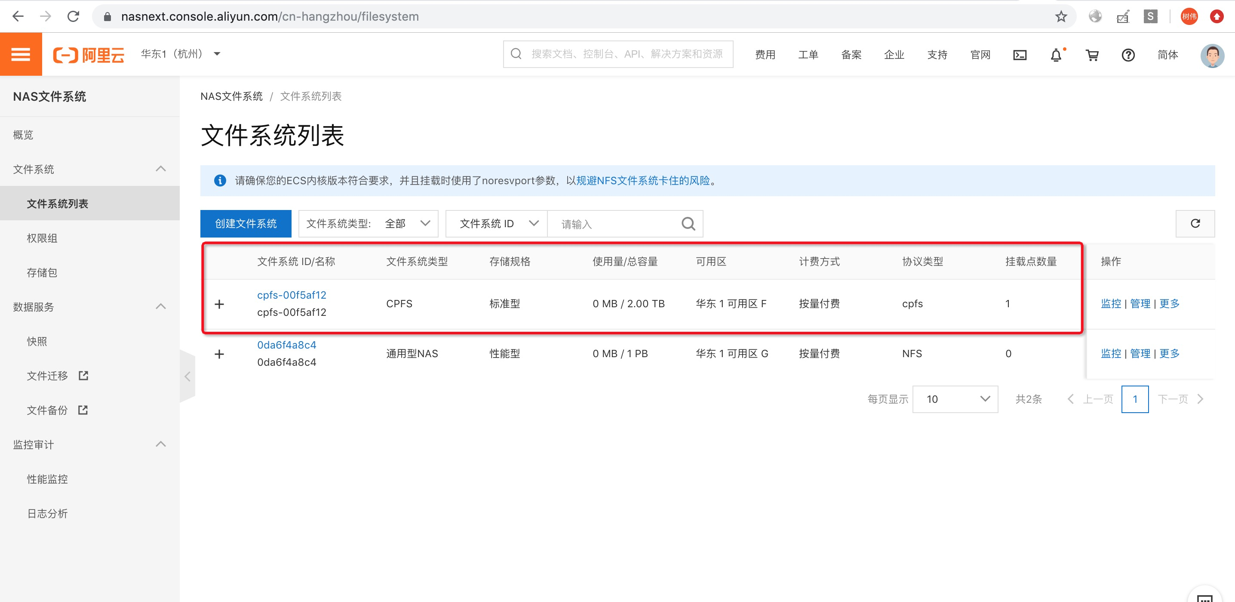Image resolution: width=1235 pixels, height=602 pixels.
Task: Open 工单 in top navigation
Action: coord(808,55)
